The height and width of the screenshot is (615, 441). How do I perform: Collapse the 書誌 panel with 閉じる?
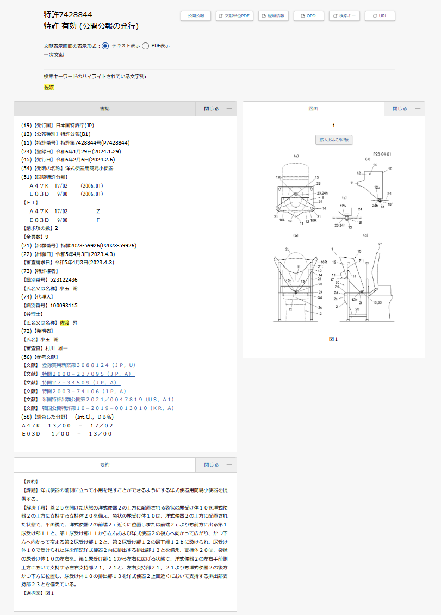click(x=216, y=109)
